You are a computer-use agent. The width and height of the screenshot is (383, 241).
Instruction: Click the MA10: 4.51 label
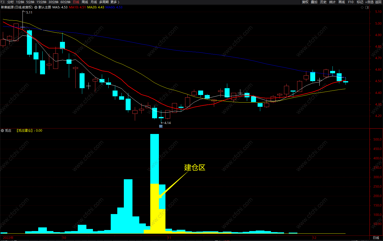tap(77, 7)
